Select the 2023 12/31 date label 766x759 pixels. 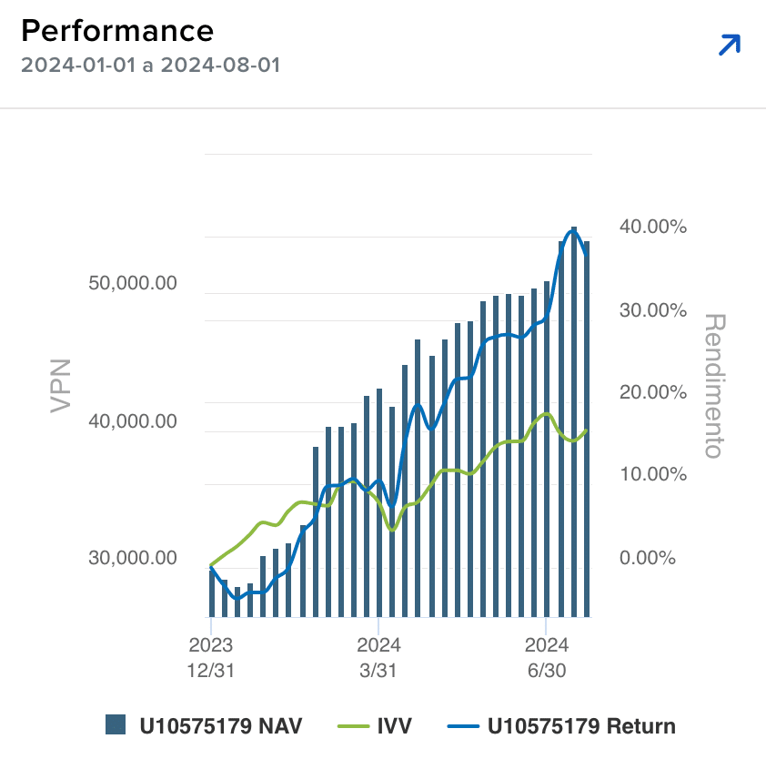point(211,656)
